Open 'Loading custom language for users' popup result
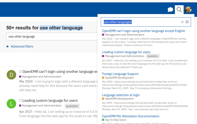 (x=126, y=52)
